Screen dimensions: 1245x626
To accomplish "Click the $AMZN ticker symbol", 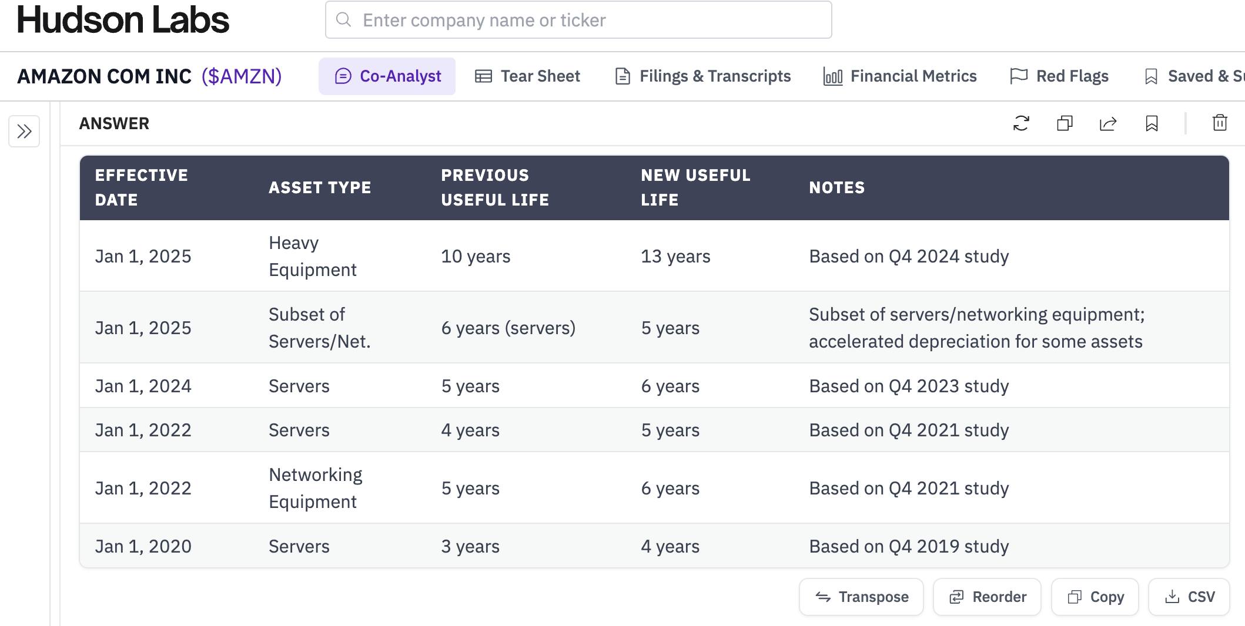I will point(242,76).
